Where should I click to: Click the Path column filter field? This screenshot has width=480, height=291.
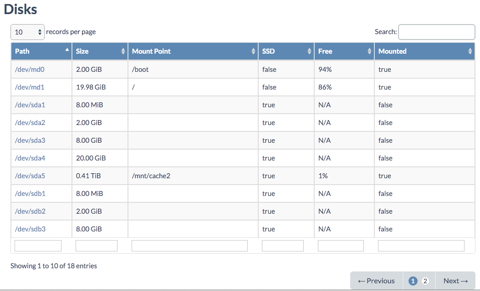(38, 246)
